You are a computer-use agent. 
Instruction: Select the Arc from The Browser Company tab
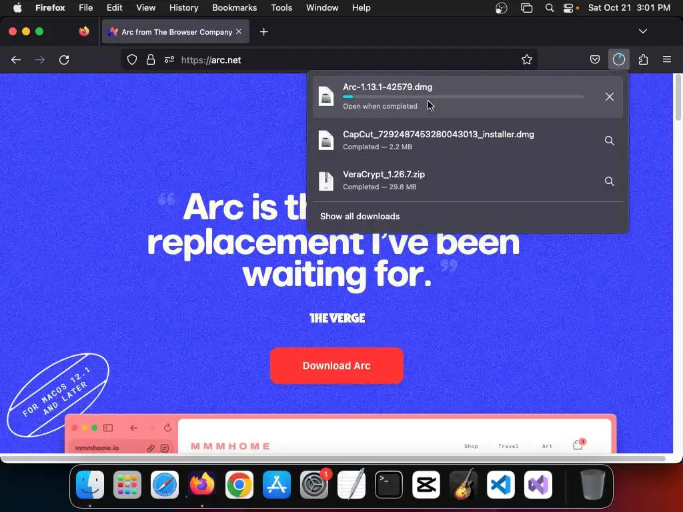175,32
